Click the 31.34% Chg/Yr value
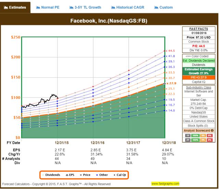Screen dimensions: 219x190 96,154
